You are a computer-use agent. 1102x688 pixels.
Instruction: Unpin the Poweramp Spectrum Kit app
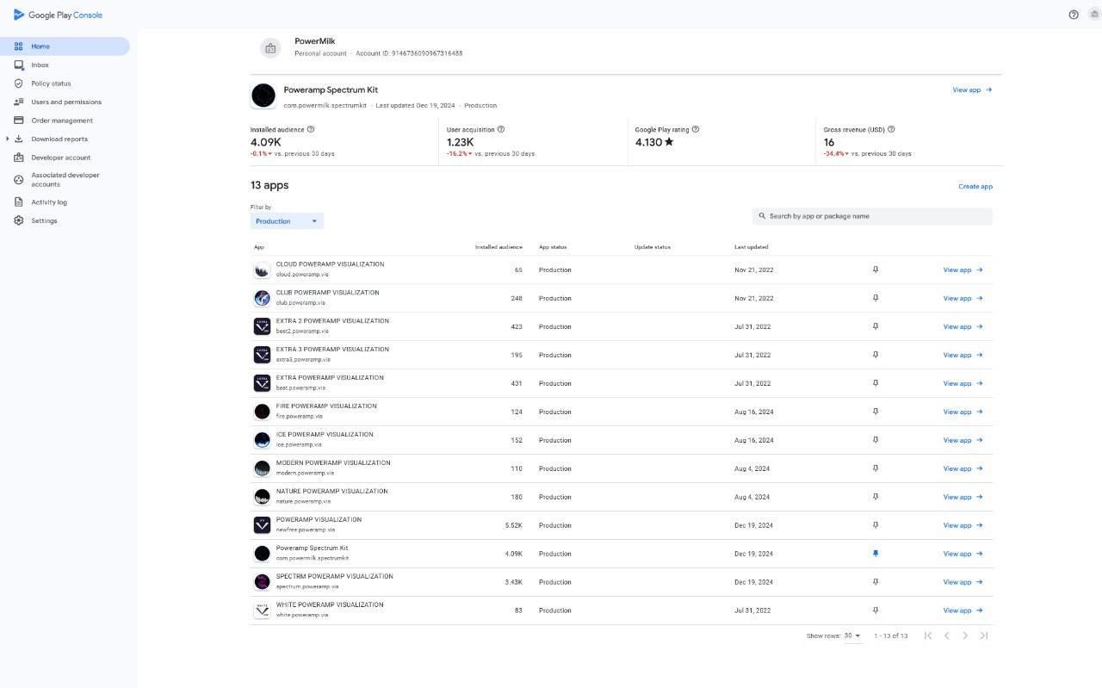pos(876,554)
